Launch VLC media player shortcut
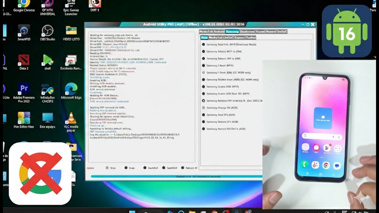This screenshot has width=379, height=213. point(71,122)
